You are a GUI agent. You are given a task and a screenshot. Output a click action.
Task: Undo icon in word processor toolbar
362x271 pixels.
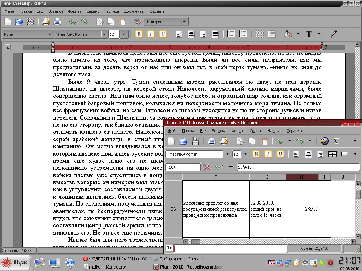pos(73,22)
